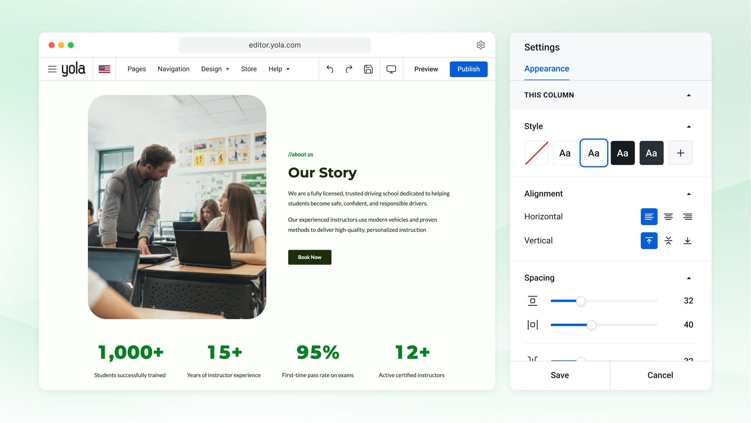
Task: Add a new style with plus button
Action: click(680, 153)
